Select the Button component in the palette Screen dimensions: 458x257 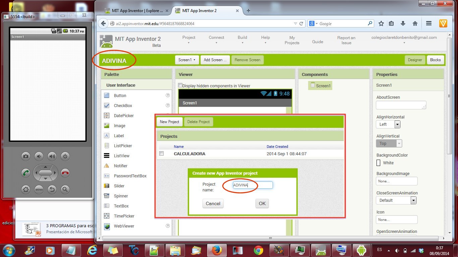(120, 95)
